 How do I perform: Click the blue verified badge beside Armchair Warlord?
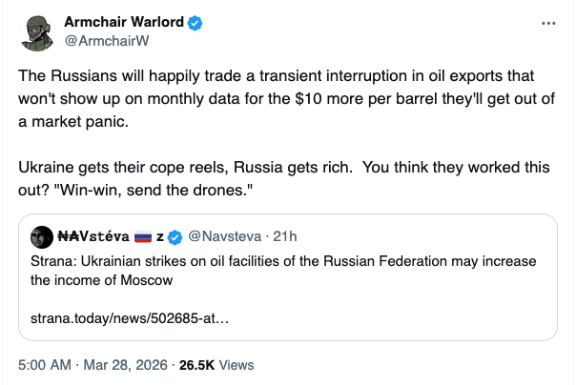(195, 23)
